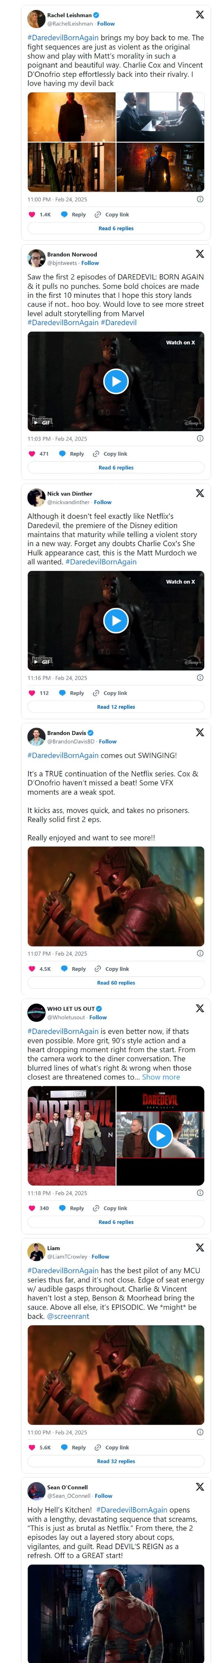Follow Rachel Leishman
Screen dimensions: 224x1663
[x=106, y=24]
